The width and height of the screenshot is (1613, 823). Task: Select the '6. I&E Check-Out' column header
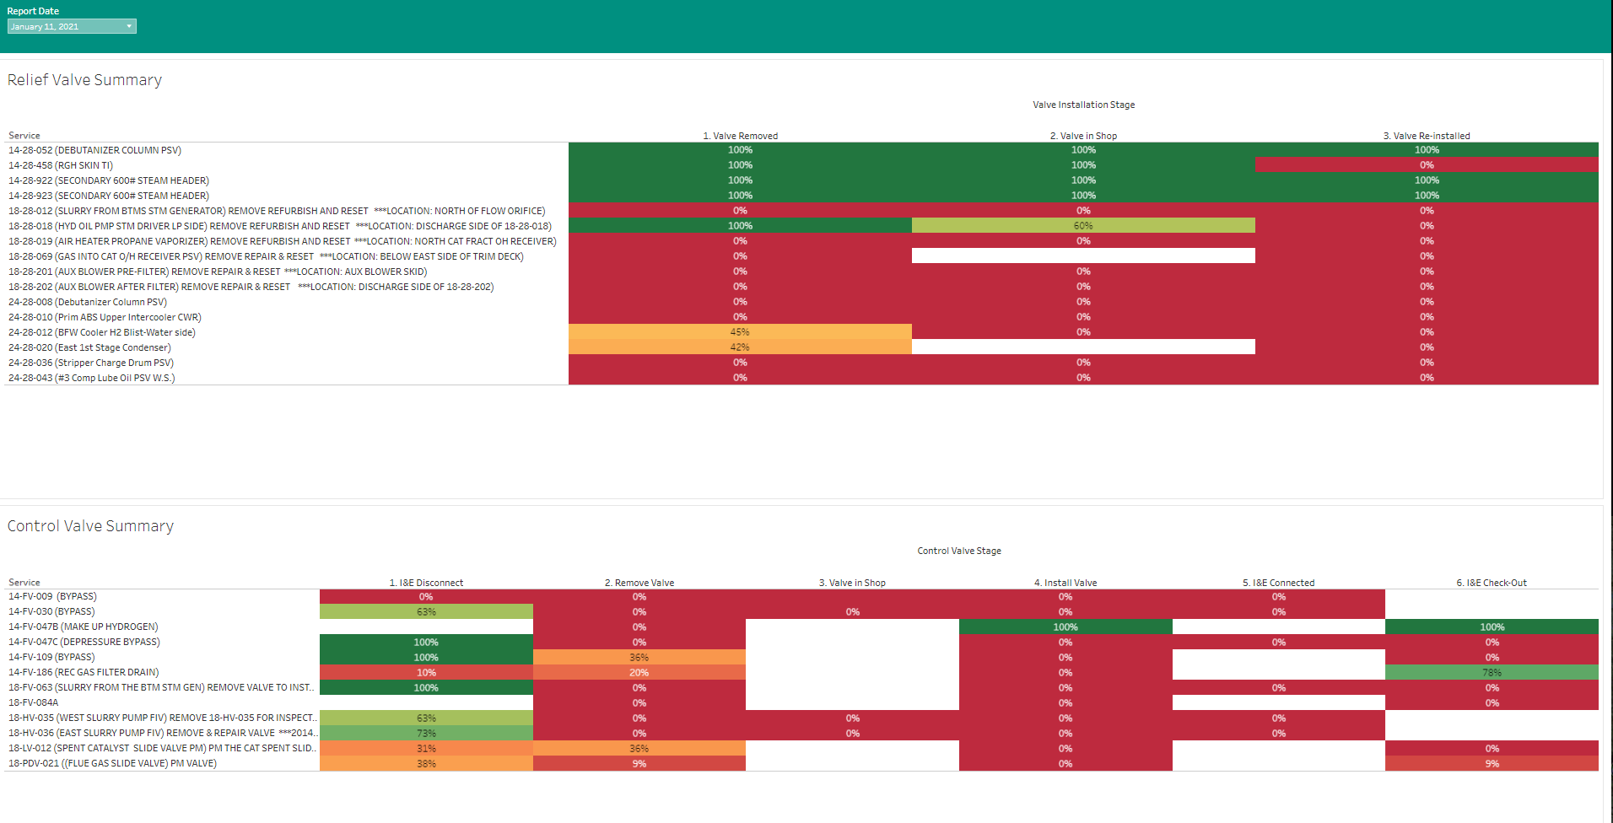1491,583
